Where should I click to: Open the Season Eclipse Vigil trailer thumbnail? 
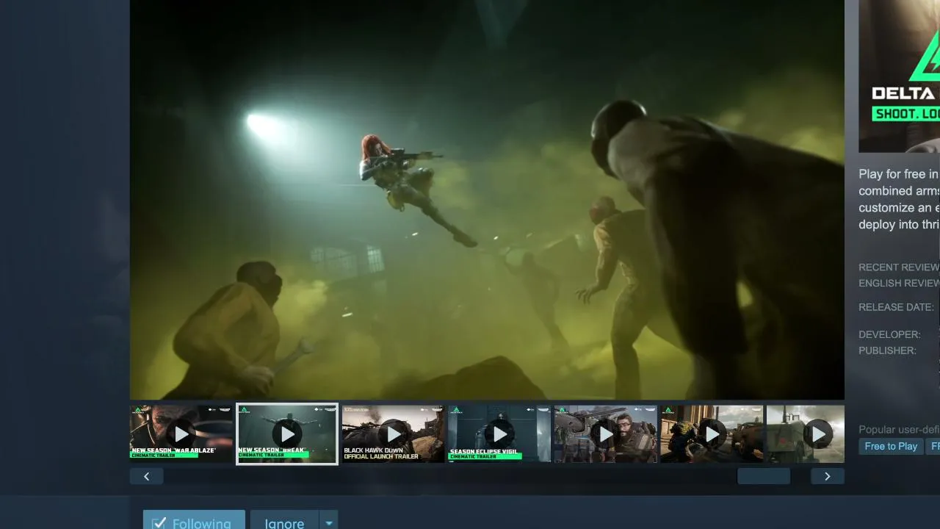pos(499,434)
